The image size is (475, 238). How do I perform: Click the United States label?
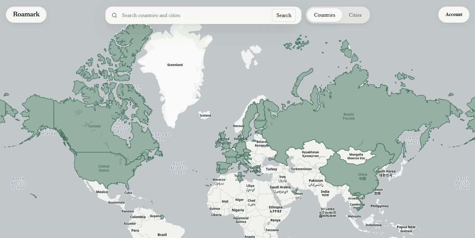(x=104, y=168)
